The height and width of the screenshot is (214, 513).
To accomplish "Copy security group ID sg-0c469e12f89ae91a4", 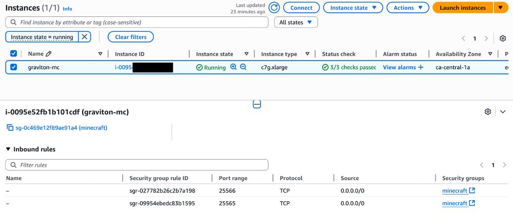I will 10,128.
